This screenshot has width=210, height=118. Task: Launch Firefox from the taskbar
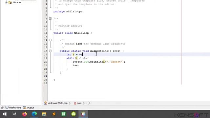(25, 114)
